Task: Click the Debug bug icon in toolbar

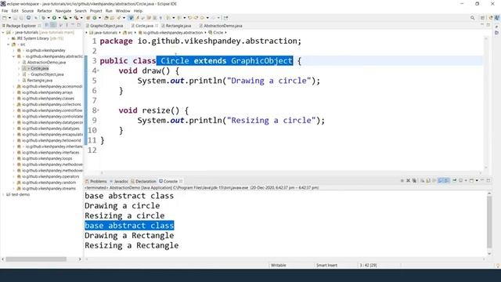Action: coord(43,18)
